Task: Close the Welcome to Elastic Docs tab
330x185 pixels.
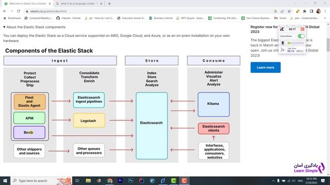Action: click(50, 4)
